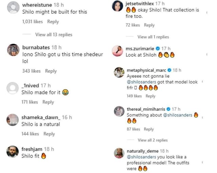Open _1nived's default avatar

(x=13, y=88)
